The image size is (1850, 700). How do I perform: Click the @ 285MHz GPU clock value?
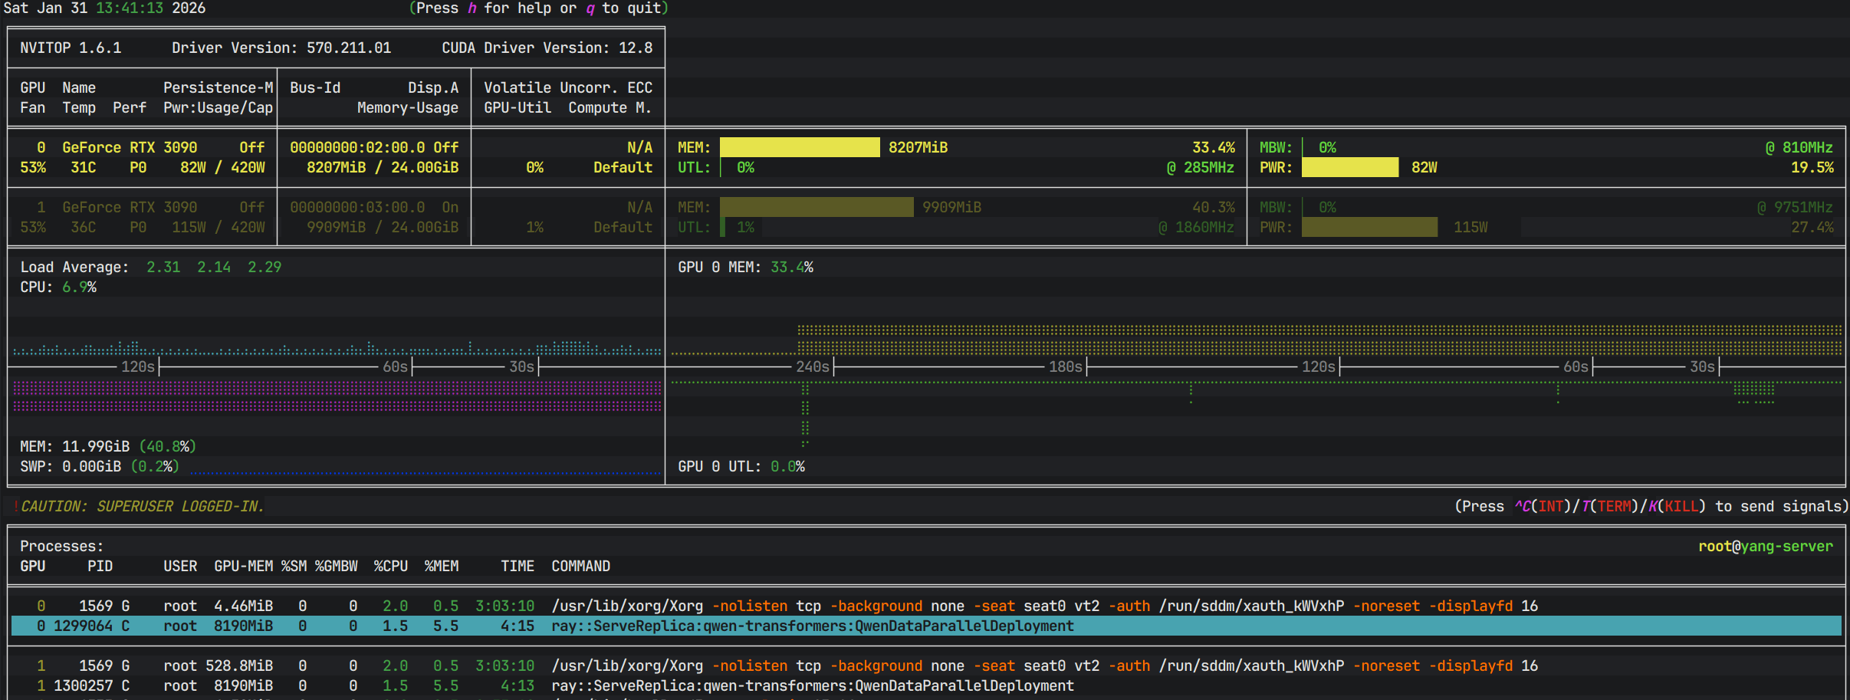coord(1201,167)
